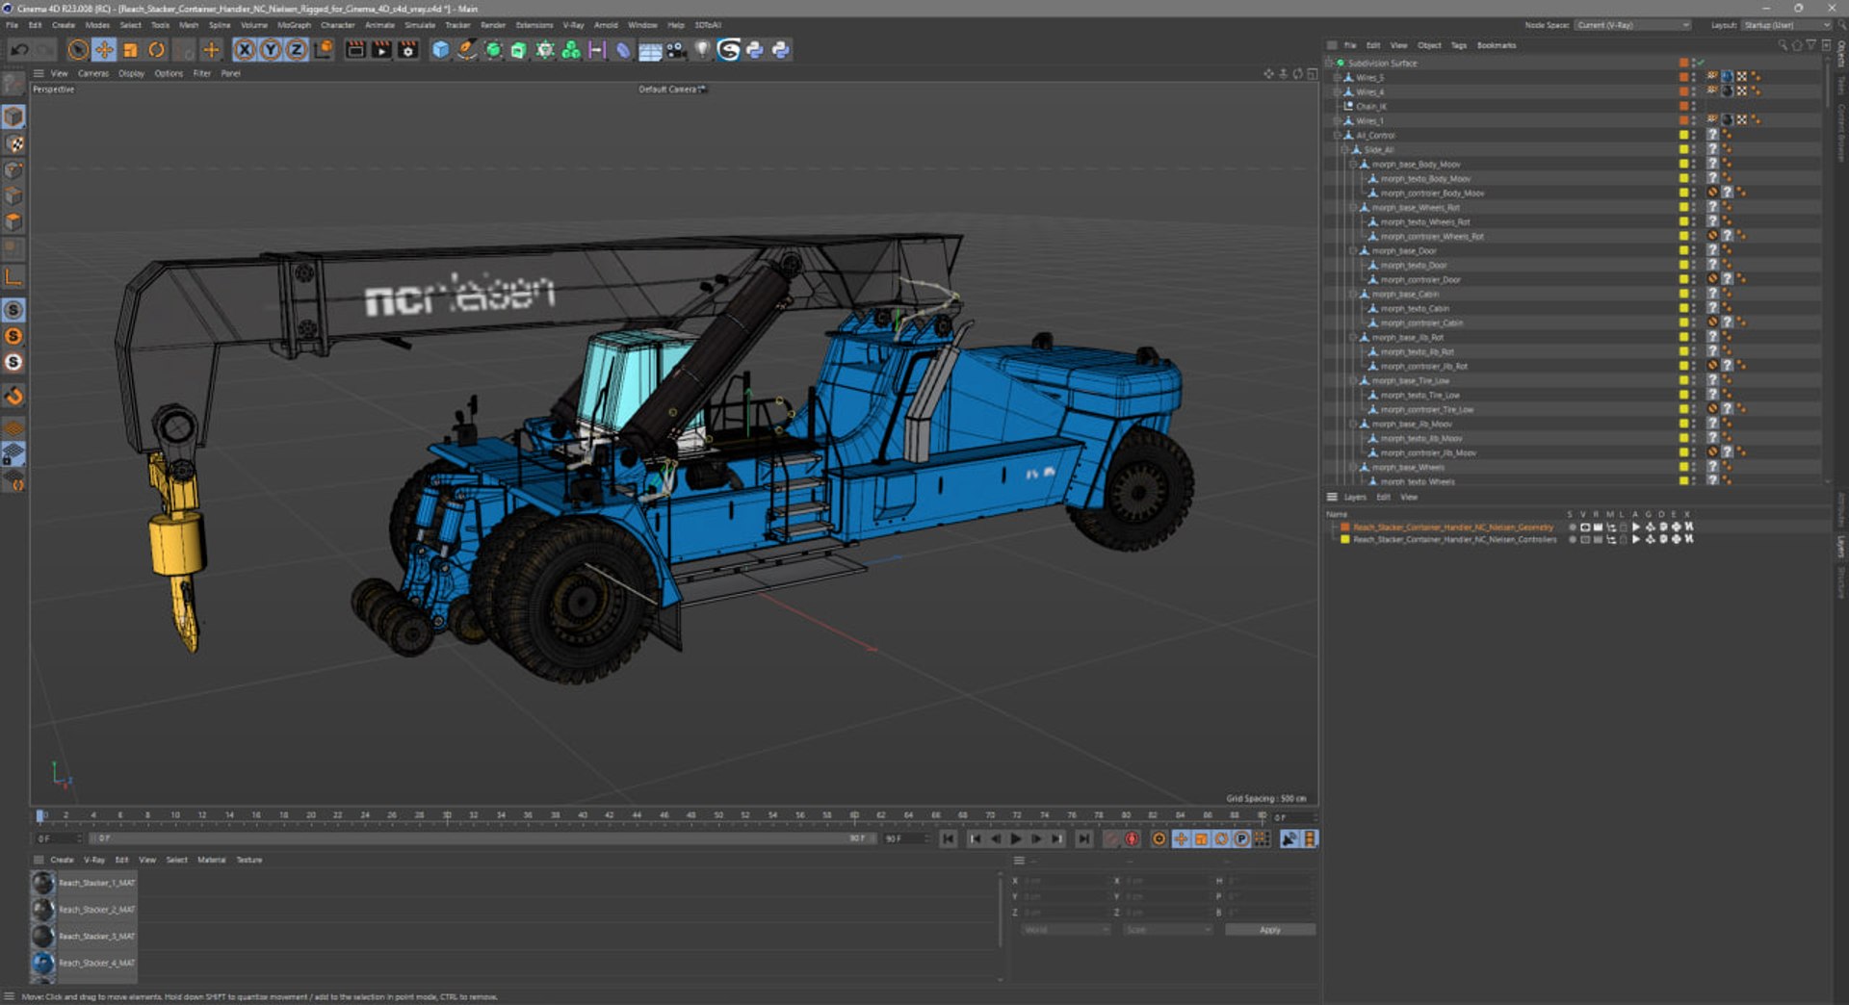Select Reach_Stacker_1_MAT material thumbnail
The width and height of the screenshot is (1849, 1005).
(42, 883)
